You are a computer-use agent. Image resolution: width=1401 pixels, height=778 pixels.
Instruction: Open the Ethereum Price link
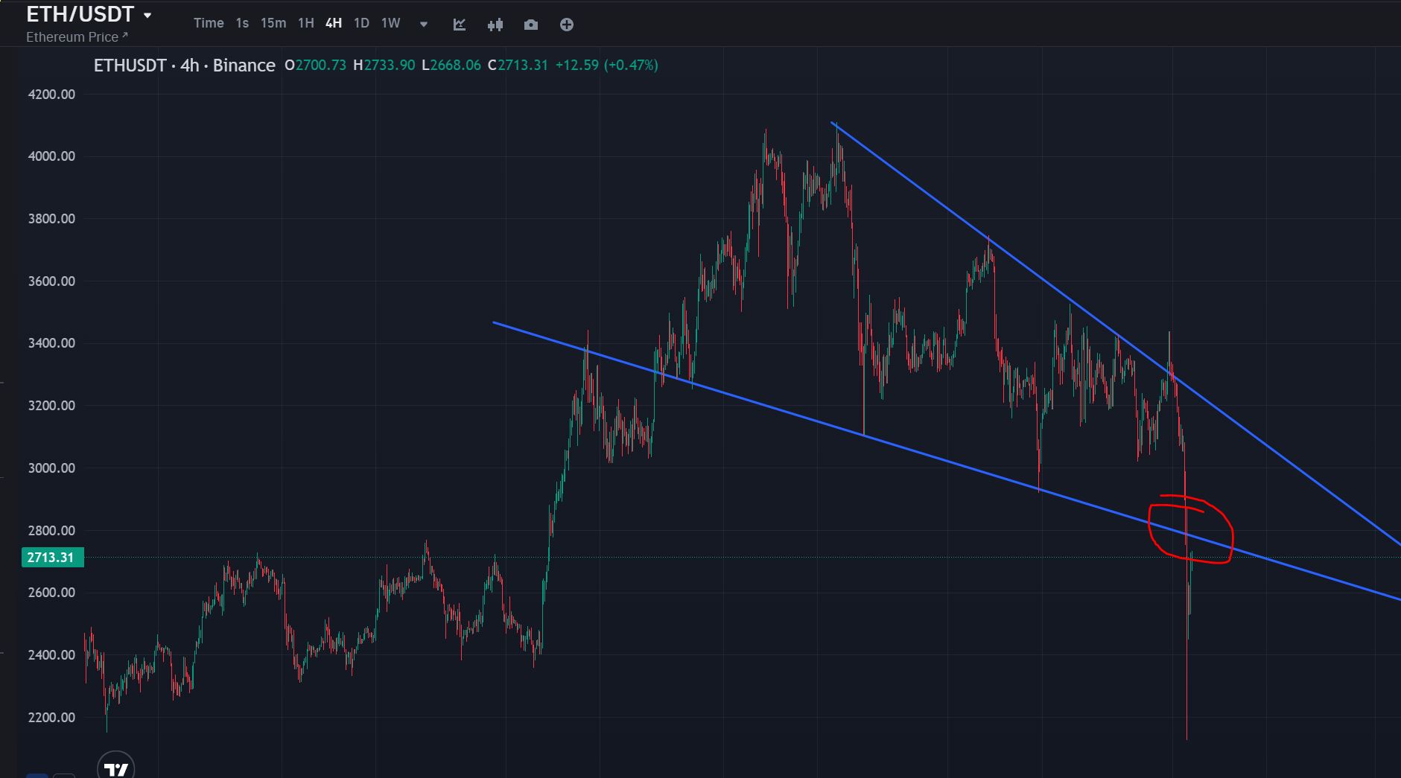tap(77, 36)
